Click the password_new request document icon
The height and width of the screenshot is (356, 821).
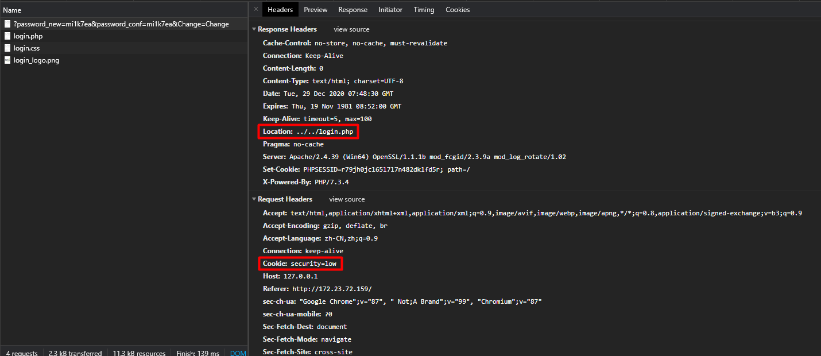click(x=7, y=24)
